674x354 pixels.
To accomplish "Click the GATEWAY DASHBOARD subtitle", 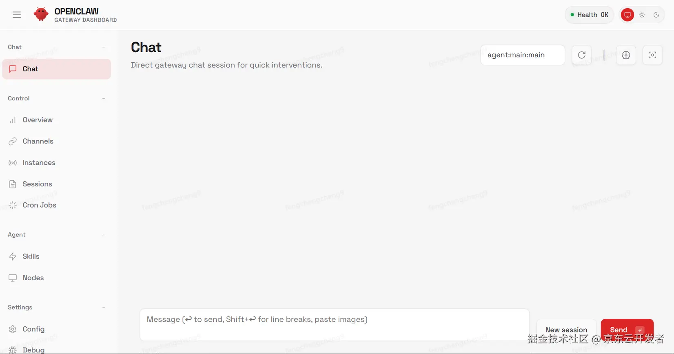I will (x=86, y=20).
